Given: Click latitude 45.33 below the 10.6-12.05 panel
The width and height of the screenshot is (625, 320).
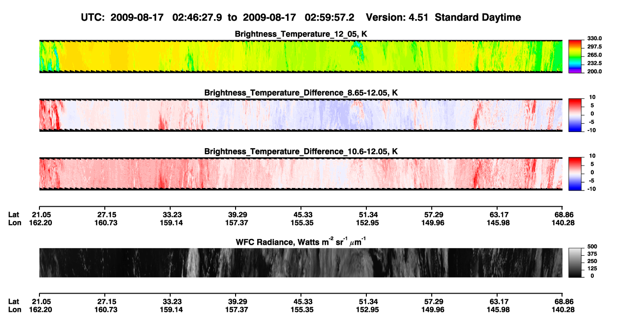Looking at the screenshot, I should click(301, 214).
